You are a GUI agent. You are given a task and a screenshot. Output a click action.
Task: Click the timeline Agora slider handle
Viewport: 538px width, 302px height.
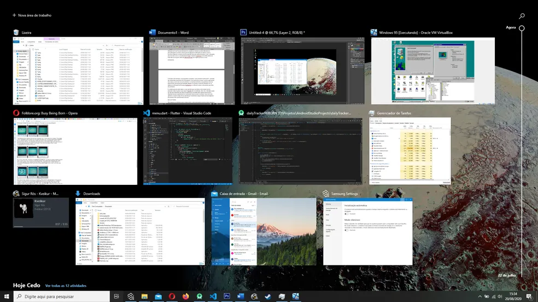pos(522,28)
